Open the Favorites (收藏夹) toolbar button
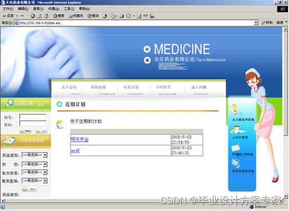The image size is (289, 211). coord(76,16)
